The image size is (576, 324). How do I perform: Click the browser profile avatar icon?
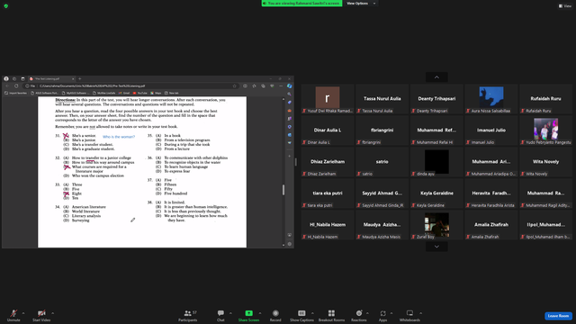click(x=6, y=78)
